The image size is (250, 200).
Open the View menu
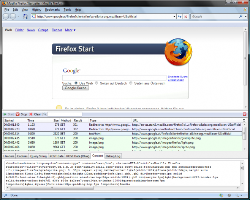25,10
